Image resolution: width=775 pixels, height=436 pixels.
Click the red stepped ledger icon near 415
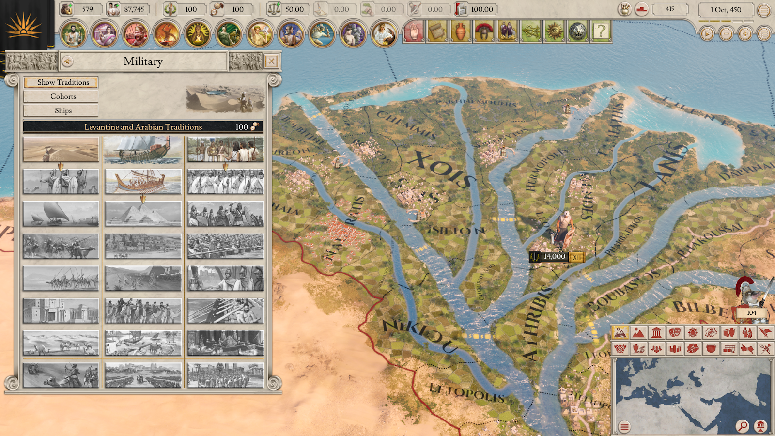(641, 9)
